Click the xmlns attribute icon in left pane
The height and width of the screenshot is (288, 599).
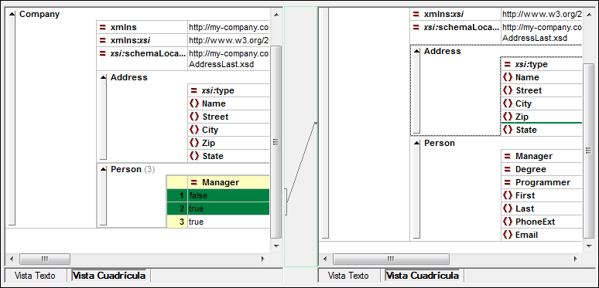point(102,28)
